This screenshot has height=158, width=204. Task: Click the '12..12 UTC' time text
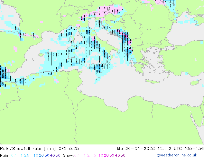click(170, 149)
